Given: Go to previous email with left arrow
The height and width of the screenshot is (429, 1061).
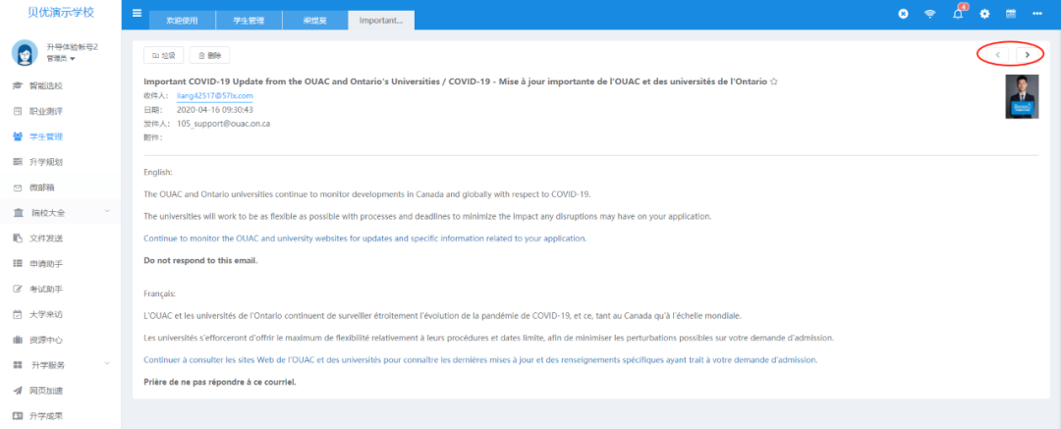Looking at the screenshot, I should (x=998, y=55).
